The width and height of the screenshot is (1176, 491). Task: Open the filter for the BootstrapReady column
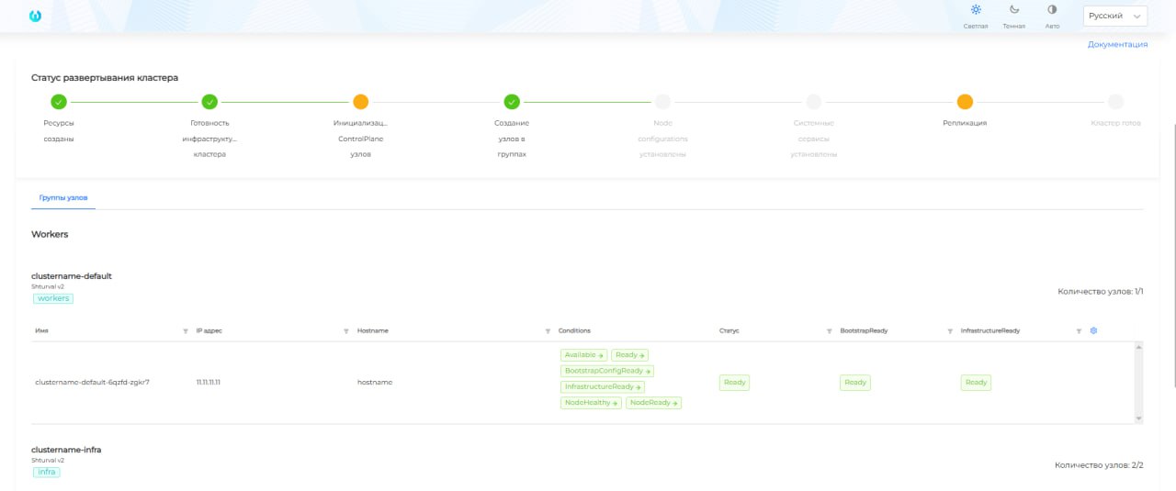coord(950,330)
